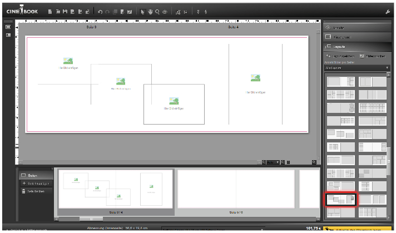Open settings with the wrench icon

(x=388, y=12)
